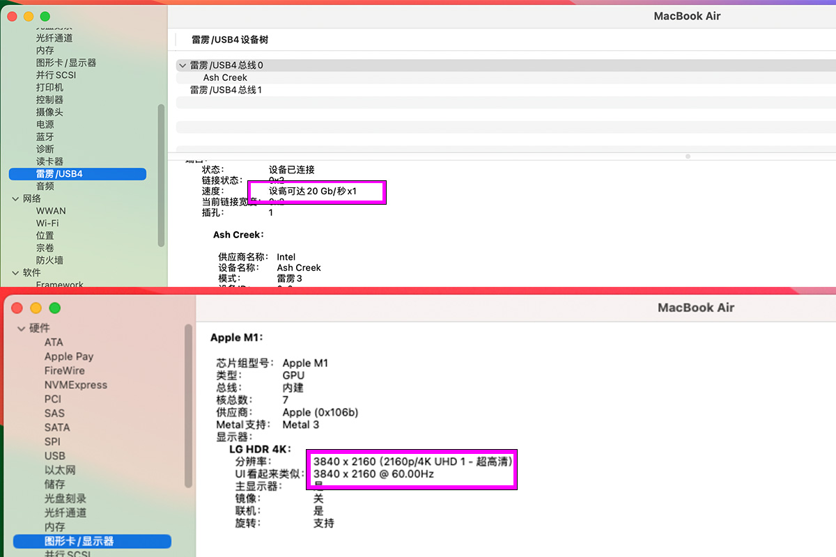Select 光纤通道 in the Apple M1 window sidebar
This screenshot has width=836, height=557.
65,512
